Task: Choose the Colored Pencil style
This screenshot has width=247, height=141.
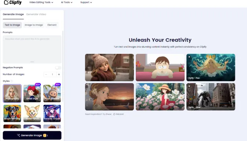Action: [x=32, y=113]
